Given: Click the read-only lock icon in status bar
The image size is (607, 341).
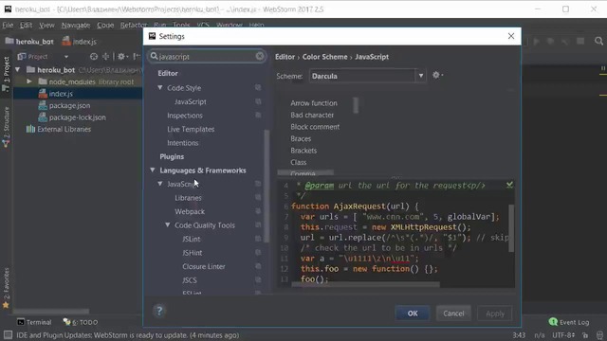Looking at the screenshot, I should 585,335.
